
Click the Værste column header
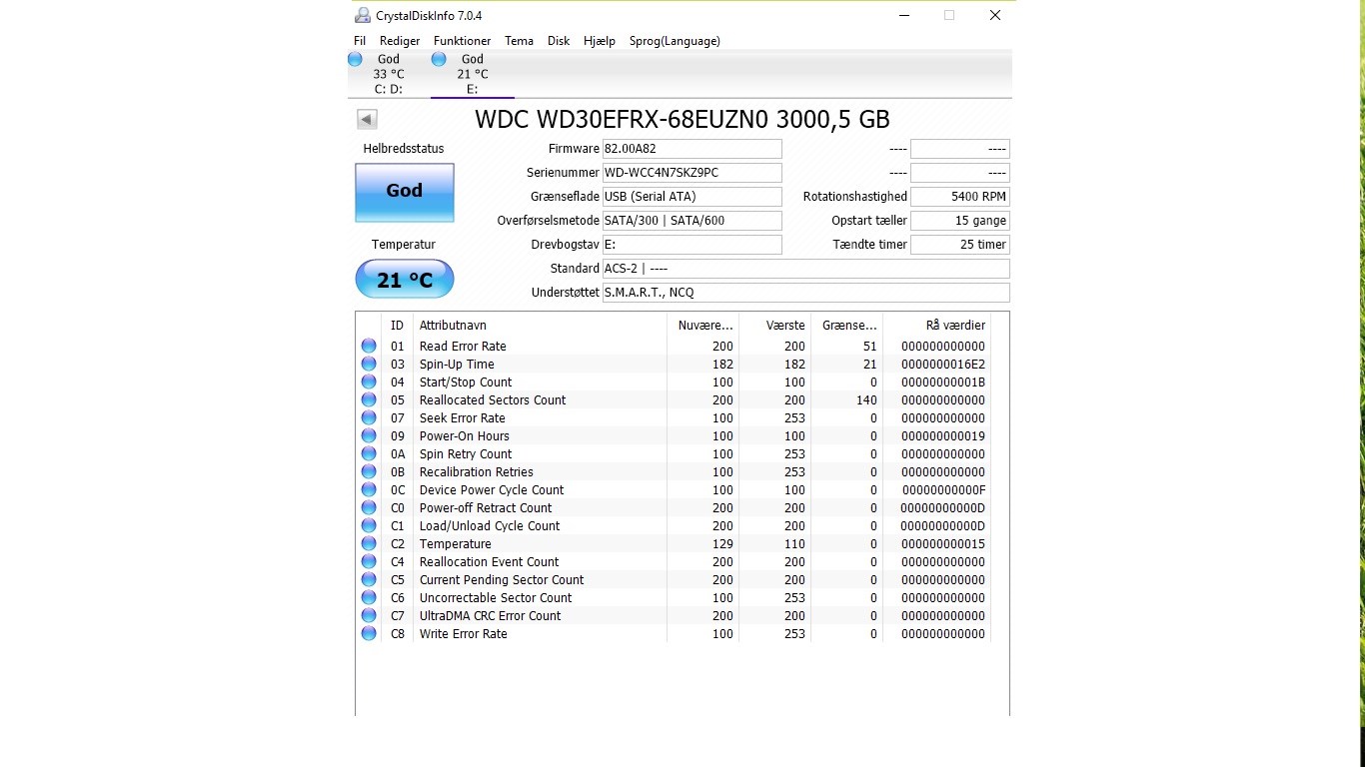[x=775, y=326]
